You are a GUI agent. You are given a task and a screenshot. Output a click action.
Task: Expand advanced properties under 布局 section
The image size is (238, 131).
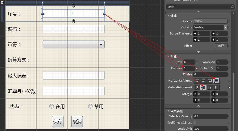pos(199,106)
